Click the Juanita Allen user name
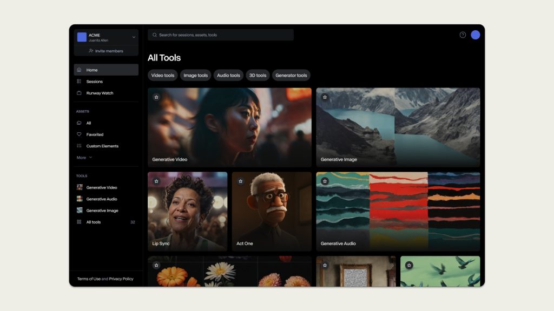 click(98, 40)
